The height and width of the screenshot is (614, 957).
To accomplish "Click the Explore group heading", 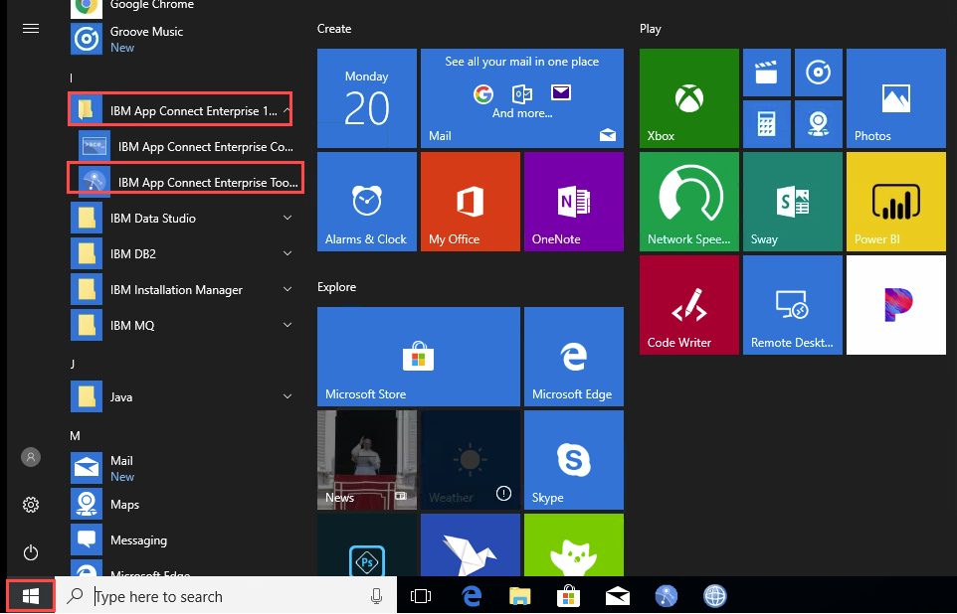I will click(x=336, y=287).
